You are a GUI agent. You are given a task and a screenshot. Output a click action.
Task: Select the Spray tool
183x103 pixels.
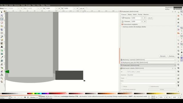tap(2, 68)
